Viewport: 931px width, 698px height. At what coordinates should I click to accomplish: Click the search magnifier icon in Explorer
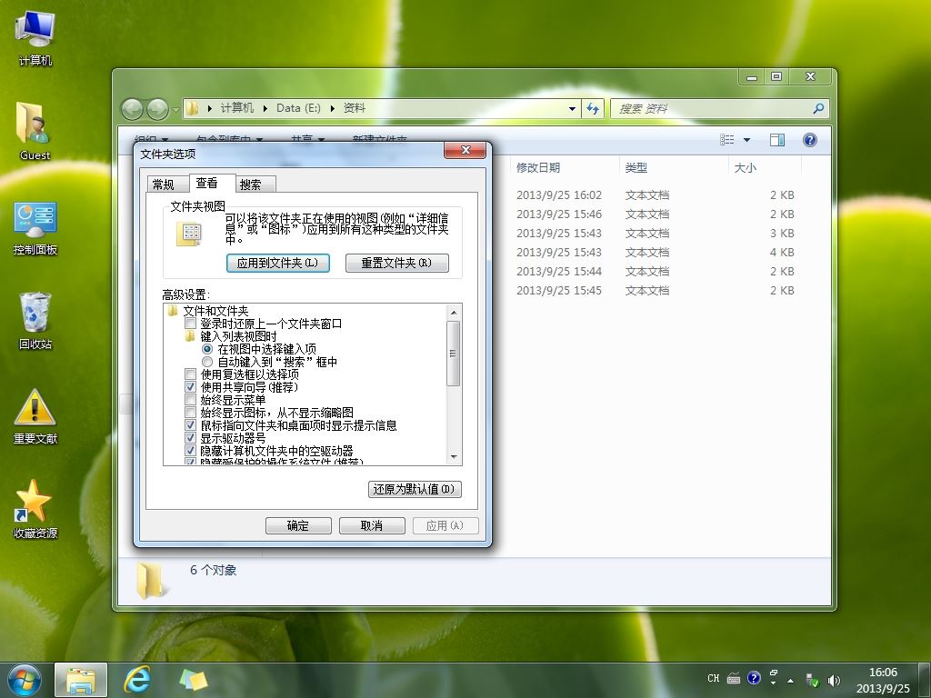[818, 109]
